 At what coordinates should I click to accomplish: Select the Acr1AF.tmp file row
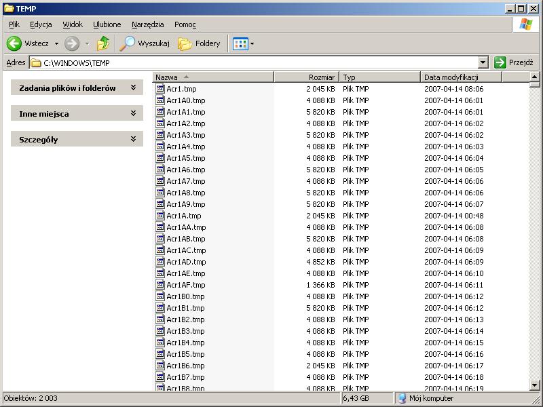(185, 285)
